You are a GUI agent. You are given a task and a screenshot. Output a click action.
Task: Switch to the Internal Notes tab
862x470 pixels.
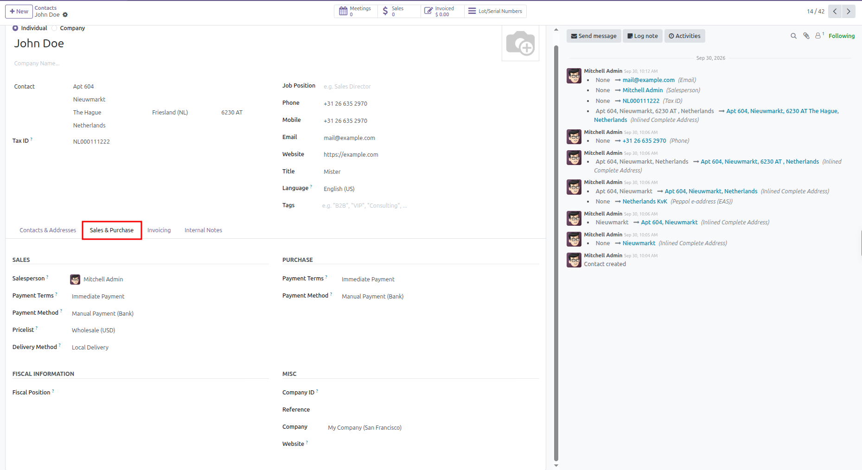pos(203,230)
